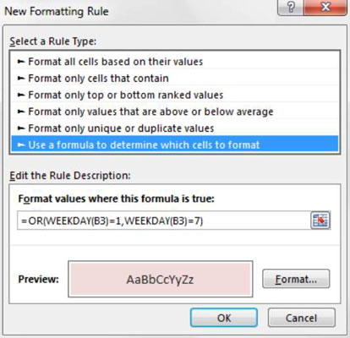This screenshot has width=350, height=338.
Task: Choose 'Format only values that are above or below average'
Action: (x=175, y=112)
